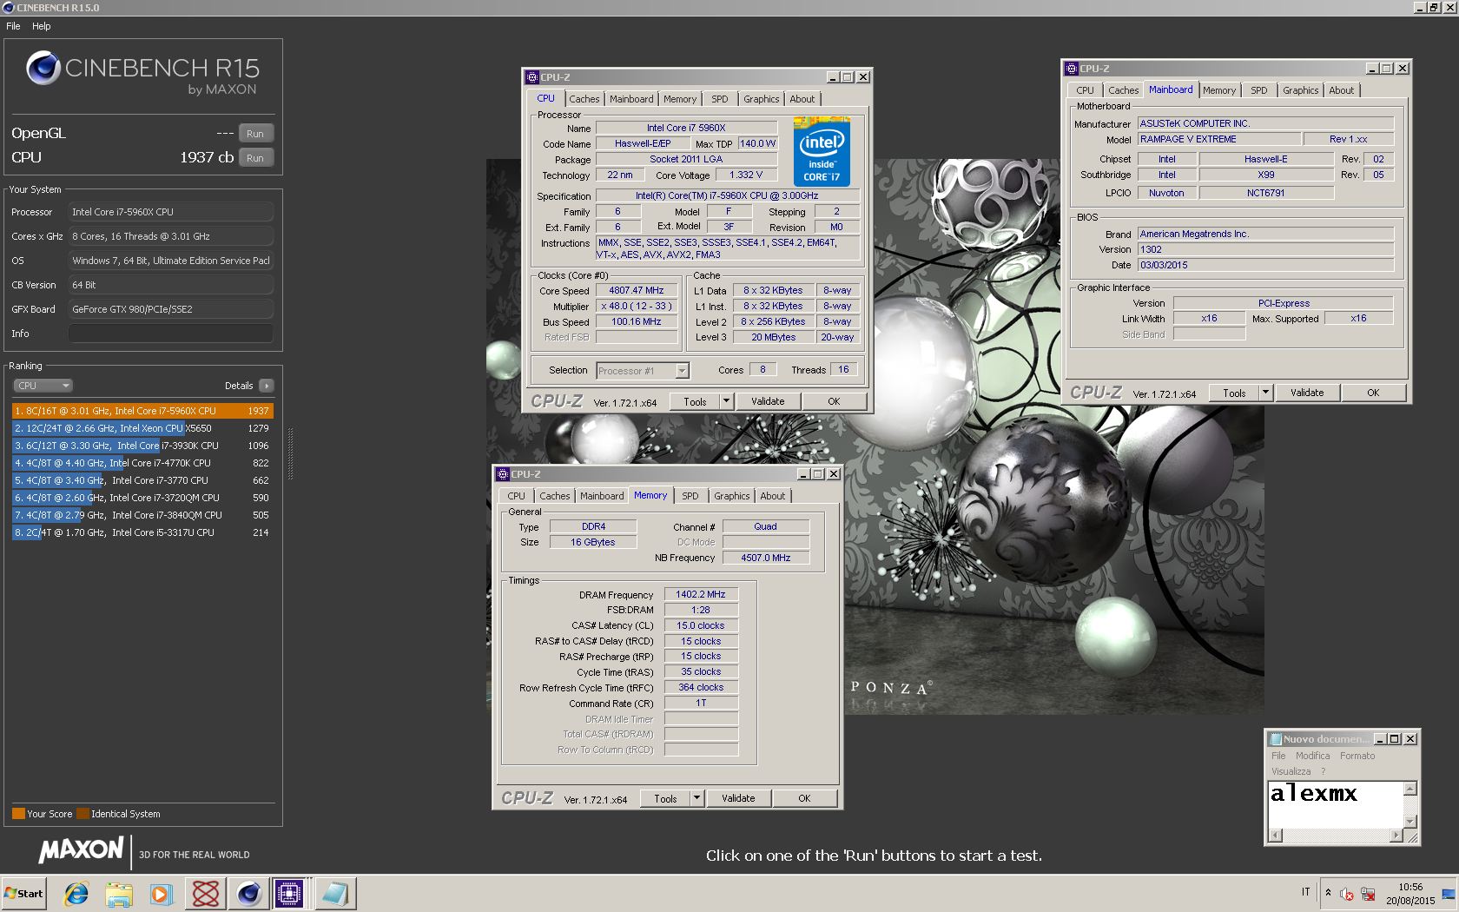The image size is (1459, 912).
Task: Open the Cinebench Help menu
Action: [x=42, y=26]
